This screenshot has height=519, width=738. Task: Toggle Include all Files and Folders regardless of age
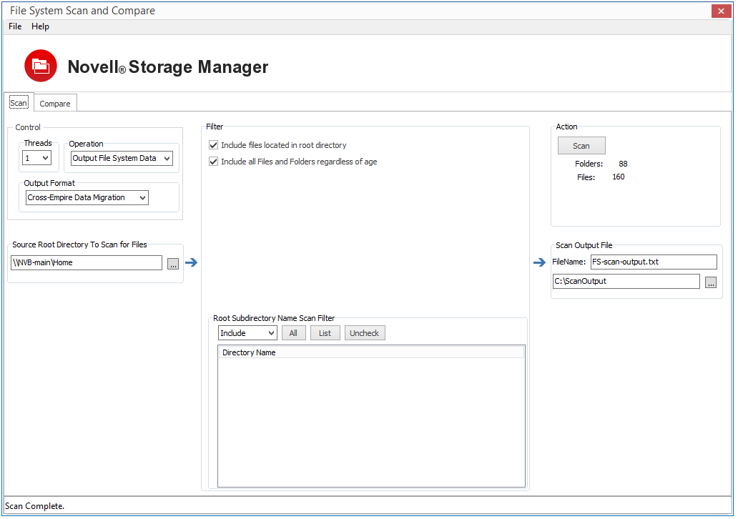pyautogui.click(x=214, y=162)
